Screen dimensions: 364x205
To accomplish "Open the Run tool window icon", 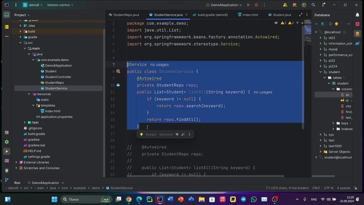I will 7,151.
